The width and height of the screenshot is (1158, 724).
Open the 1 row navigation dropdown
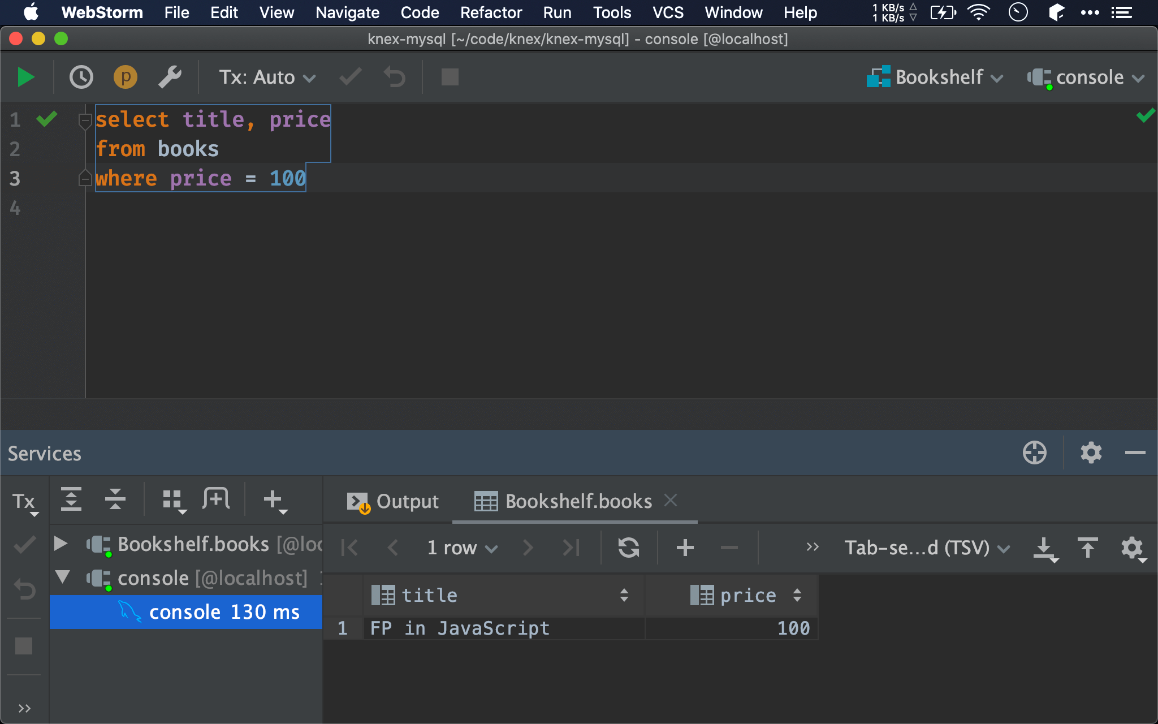tap(461, 546)
